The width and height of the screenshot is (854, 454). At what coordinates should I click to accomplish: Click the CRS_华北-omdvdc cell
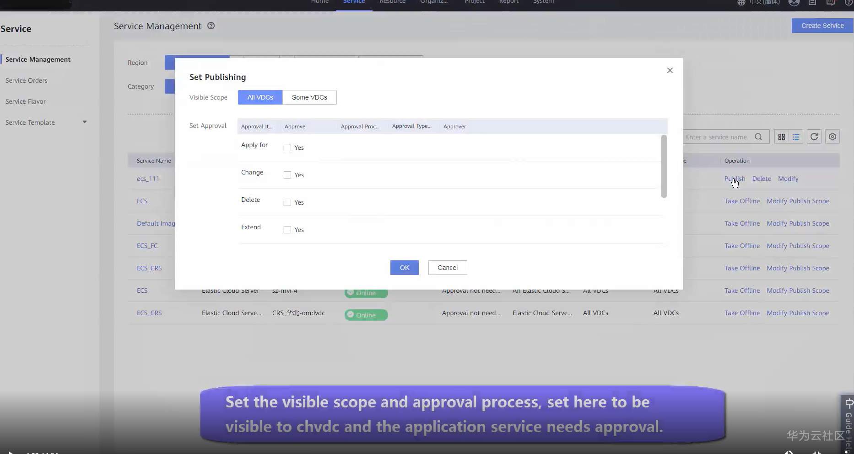pos(298,313)
